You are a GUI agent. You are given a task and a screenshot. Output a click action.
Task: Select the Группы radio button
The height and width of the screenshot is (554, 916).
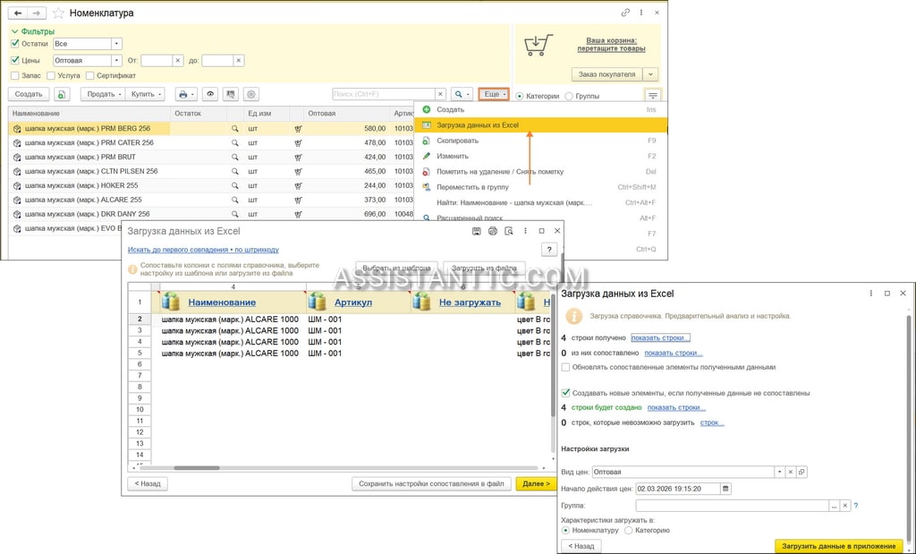[x=569, y=96]
